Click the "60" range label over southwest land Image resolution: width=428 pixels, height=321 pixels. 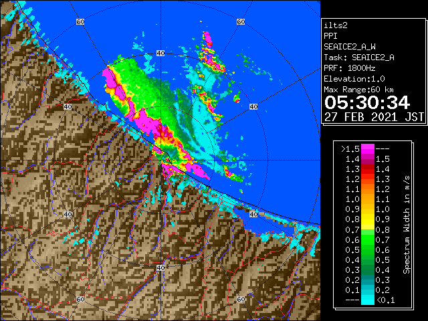click(x=80, y=299)
